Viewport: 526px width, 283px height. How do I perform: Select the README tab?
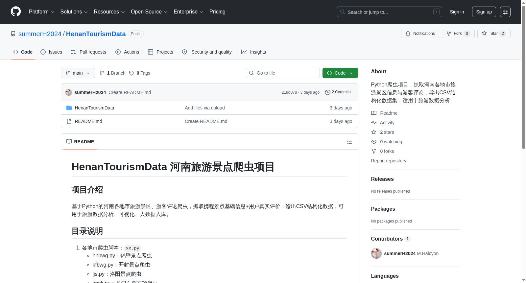(x=80, y=142)
